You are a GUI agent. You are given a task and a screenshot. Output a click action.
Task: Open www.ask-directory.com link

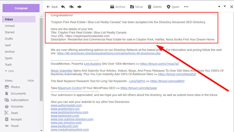(x=66, y=123)
